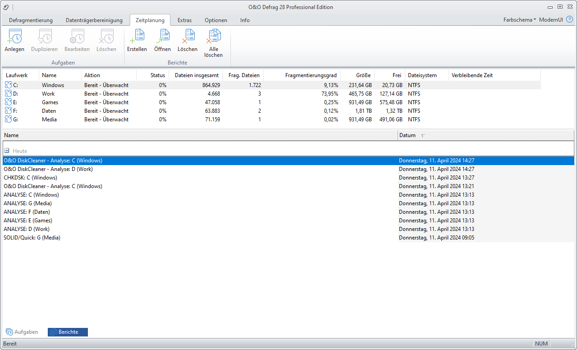577x350 pixels.
Task: Open the Info tab
Action: click(245, 20)
